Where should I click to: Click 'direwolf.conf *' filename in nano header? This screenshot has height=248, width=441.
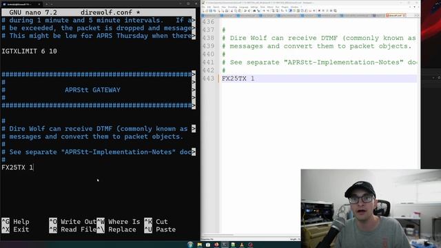point(110,12)
